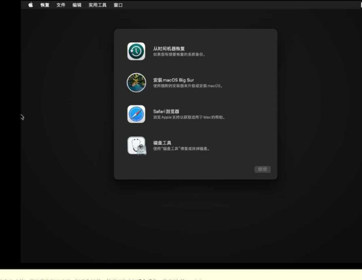Click the Apple support description under Safari
This screenshot has width=362, height=280.
(x=189, y=117)
